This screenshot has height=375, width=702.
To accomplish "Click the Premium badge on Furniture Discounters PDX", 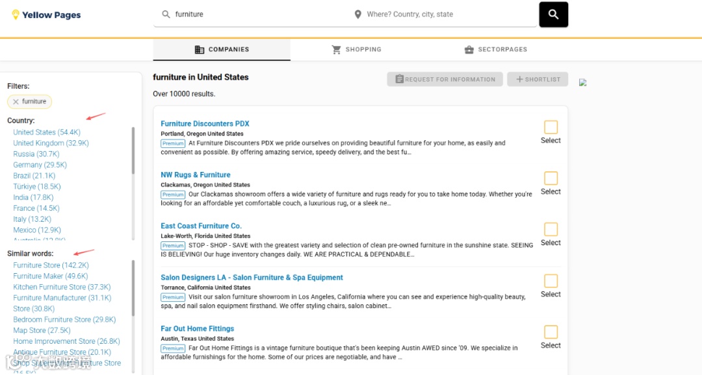I will point(173,143).
